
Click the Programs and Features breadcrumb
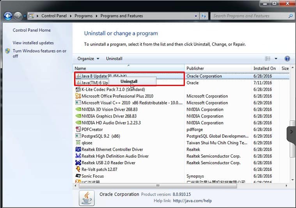pyautogui.click(x=122, y=16)
